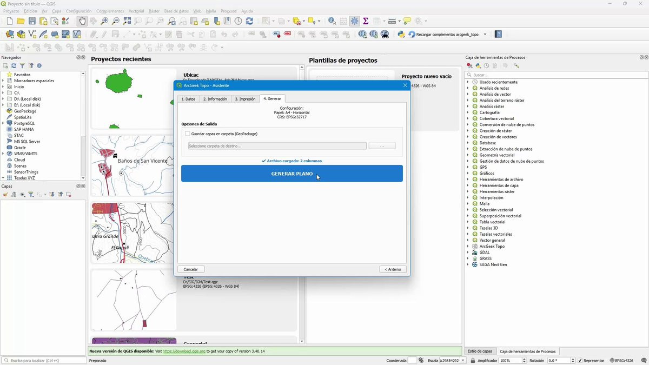Screen dimensions: 649x365
Task: Click the Amplificador spinner arrows
Action: tap(524, 360)
